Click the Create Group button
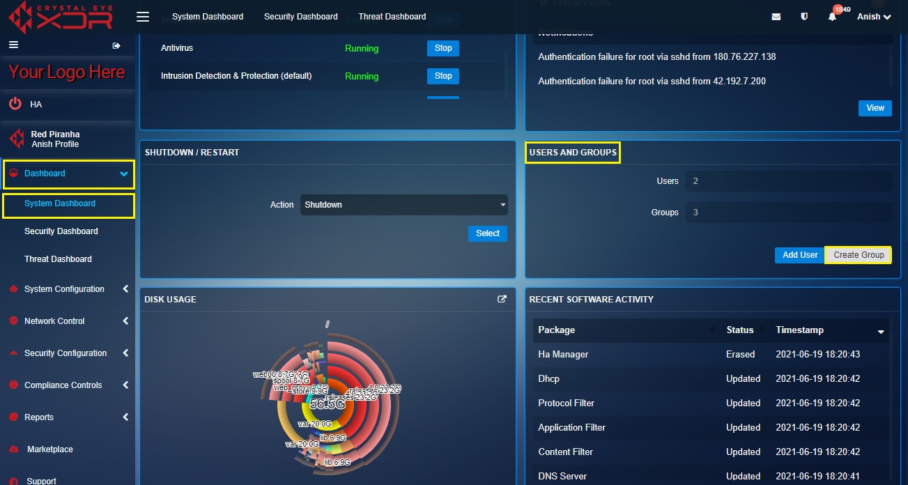Image resolution: width=908 pixels, height=485 pixels. click(859, 255)
